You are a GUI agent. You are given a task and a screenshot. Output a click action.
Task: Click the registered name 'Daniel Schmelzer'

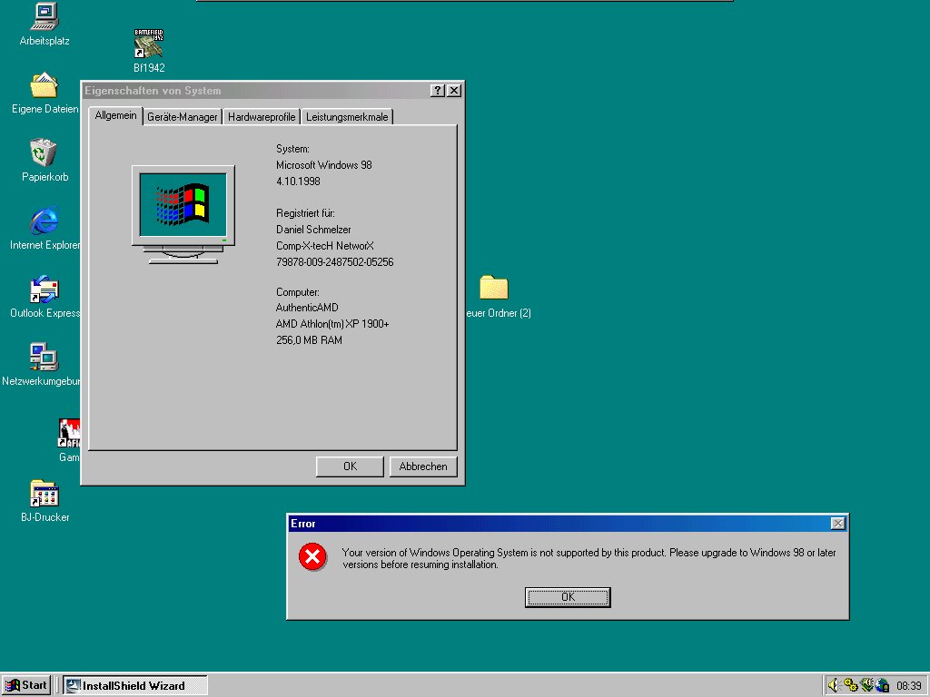coord(313,230)
